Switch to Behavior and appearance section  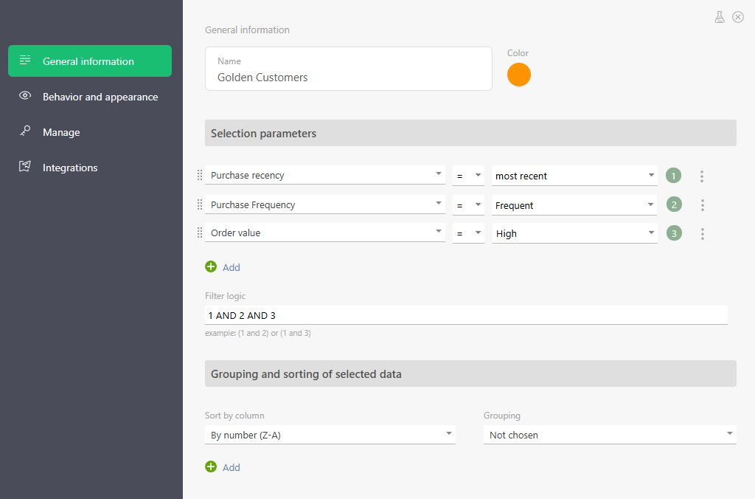(x=90, y=97)
